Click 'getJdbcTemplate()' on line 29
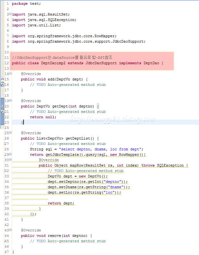 [64, 155]
